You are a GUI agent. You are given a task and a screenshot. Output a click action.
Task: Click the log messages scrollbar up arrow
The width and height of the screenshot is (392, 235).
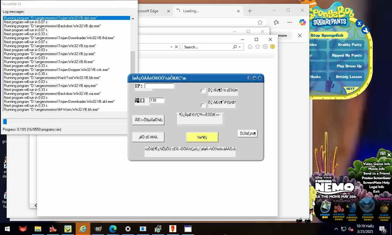pos(133,18)
